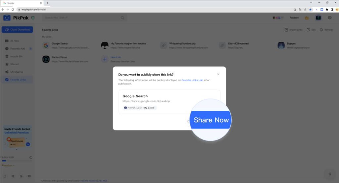
Task: Click the storage info icon
Action: pyautogui.click(x=31, y=158)
